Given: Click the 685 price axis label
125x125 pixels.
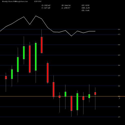Looking at the screenshot, I should pyautogui.click(x=119, y=29).
